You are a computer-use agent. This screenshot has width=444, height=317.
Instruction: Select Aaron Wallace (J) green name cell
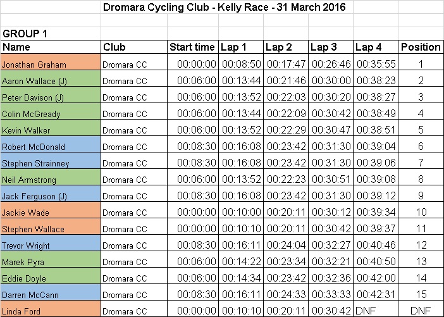[51, 78]
